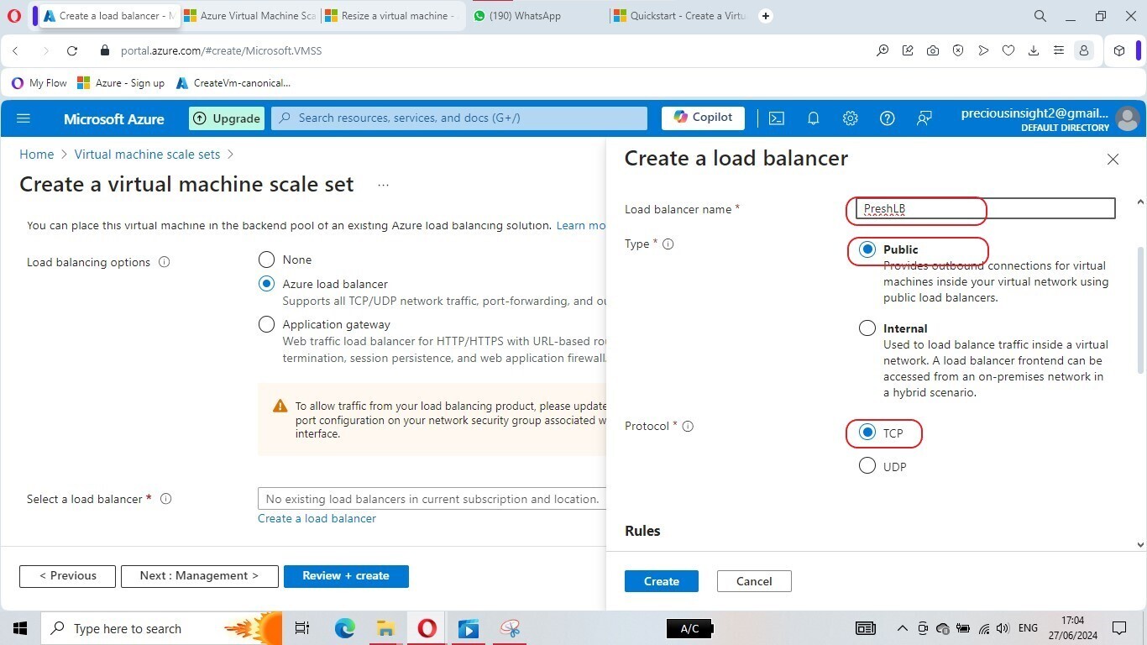Open Copilot in the Azure header
This screenshot has height=645, width=1147.
[703, 118]
